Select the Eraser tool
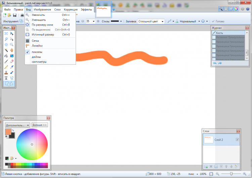The image size is (252, 178). (x=12, y=61)
